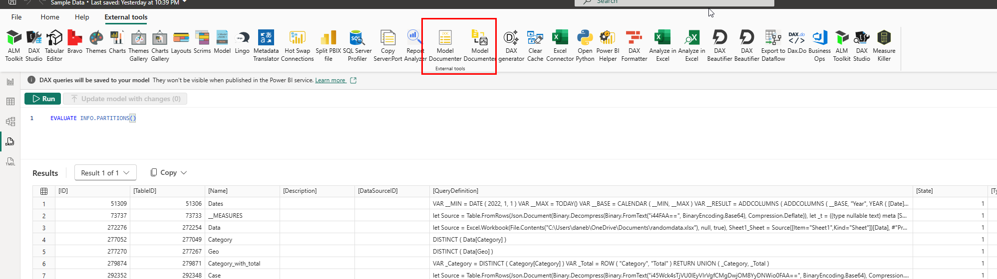
Task: Select the [State] column header
Action: click(950, 191)
